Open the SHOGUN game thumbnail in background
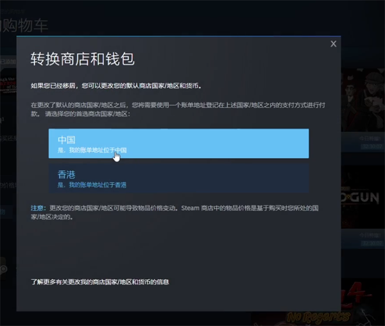 coord(363,197)
